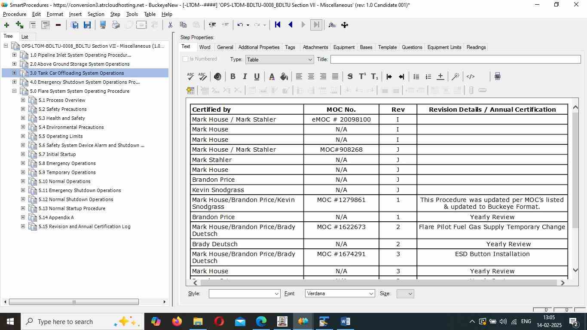Select 2.0 Above Ground Storage System Operations
This screenshot has height=330, width=587.
click(79, 64)
